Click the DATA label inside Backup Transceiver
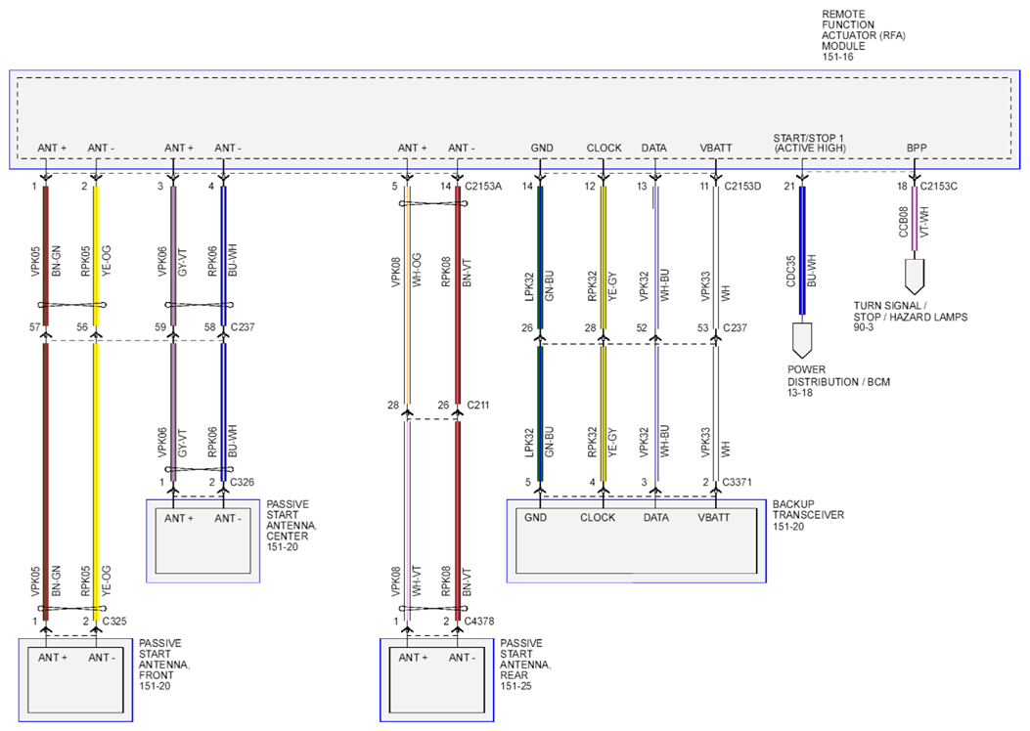This screenshot has height=731, width=1030. coord(655,518)
